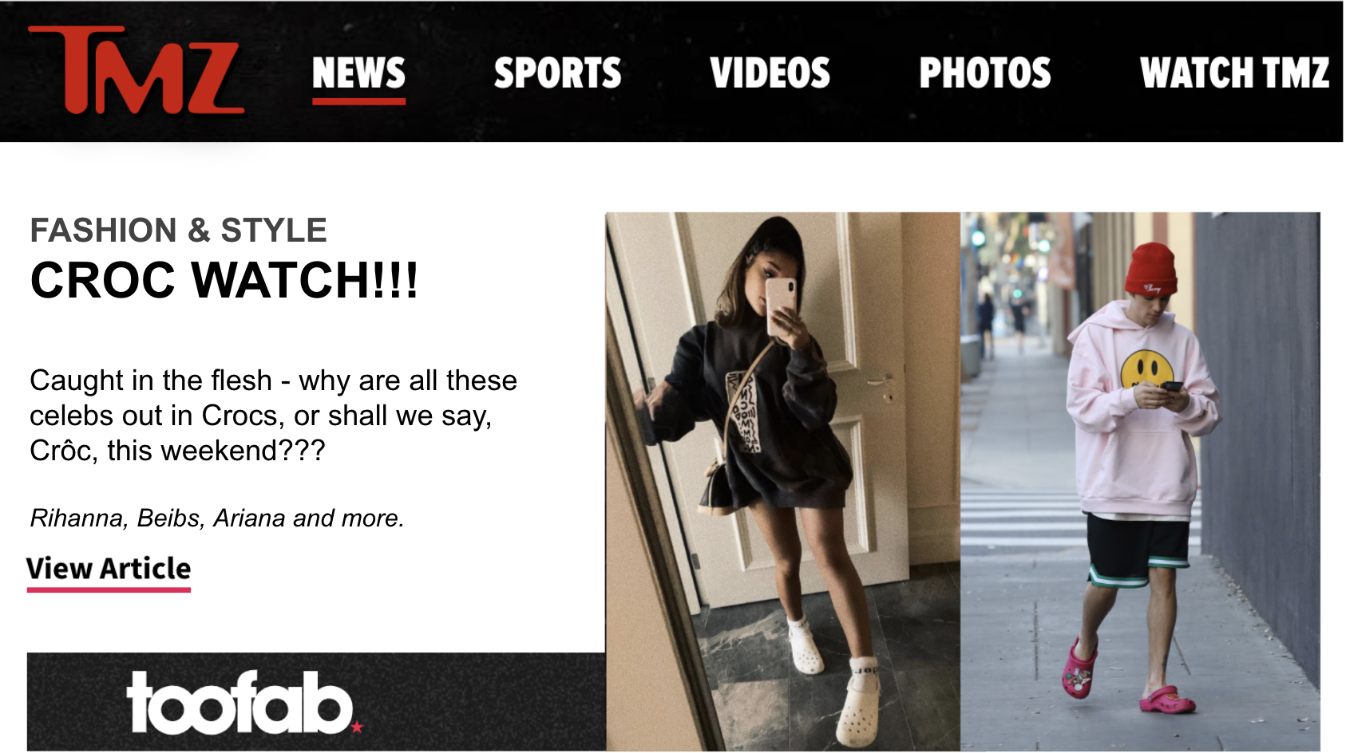The height and width of the screenshot is (753, 1346).
Task: Open the mirror selfie photo
Action: tap(782, 482)
